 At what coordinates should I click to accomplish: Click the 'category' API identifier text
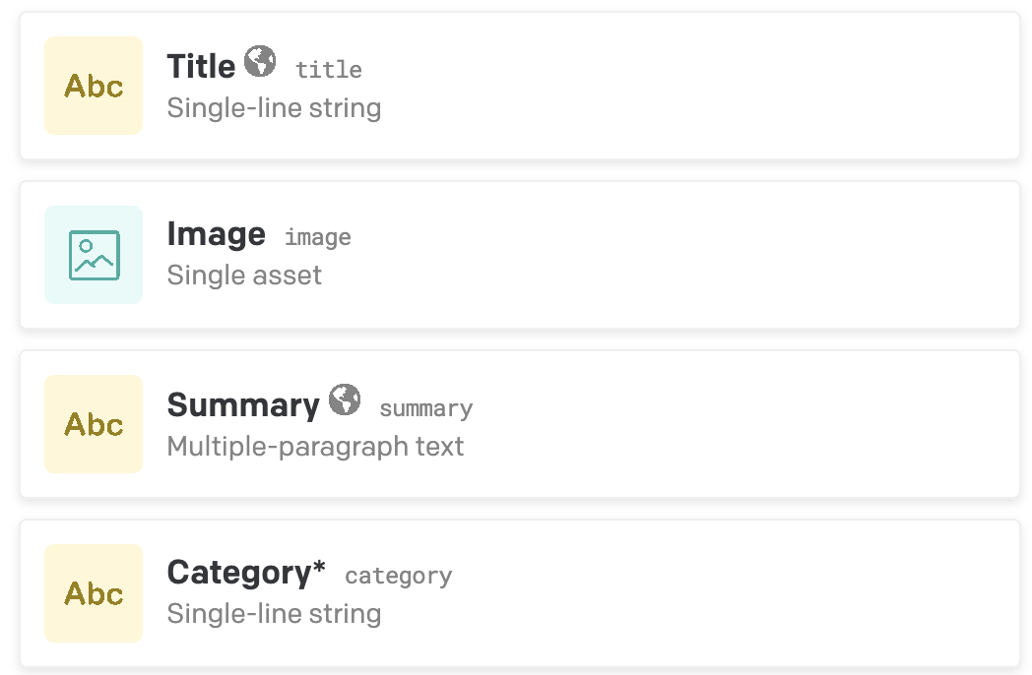[398, 577]
